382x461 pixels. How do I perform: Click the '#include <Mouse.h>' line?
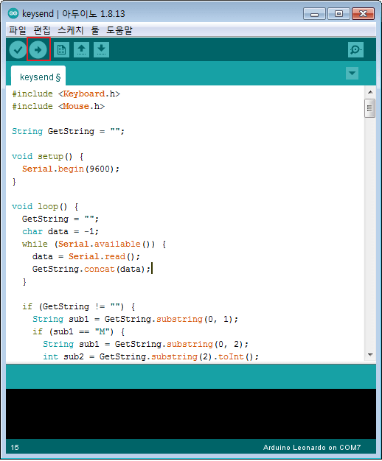click(58, 106)
